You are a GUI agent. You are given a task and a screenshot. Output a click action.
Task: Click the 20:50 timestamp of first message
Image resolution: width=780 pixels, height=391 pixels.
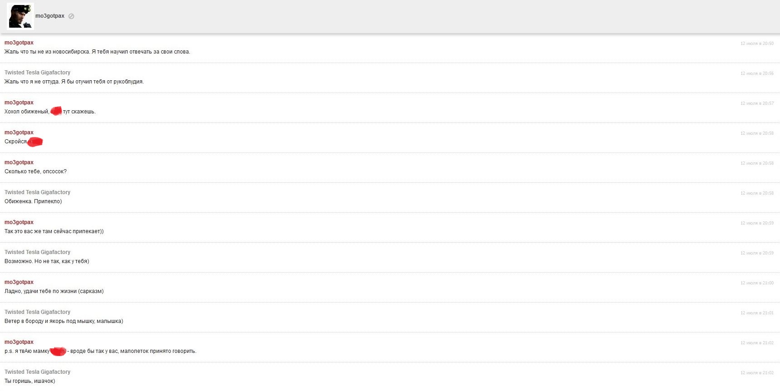[x=757, y=44]
